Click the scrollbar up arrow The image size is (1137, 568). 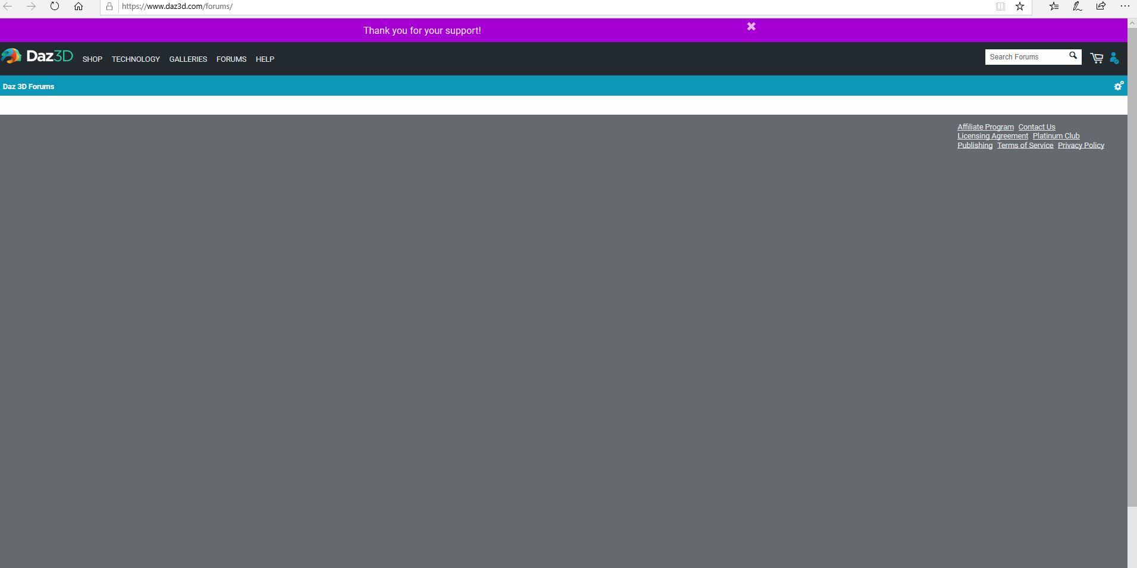(1132, 22)
